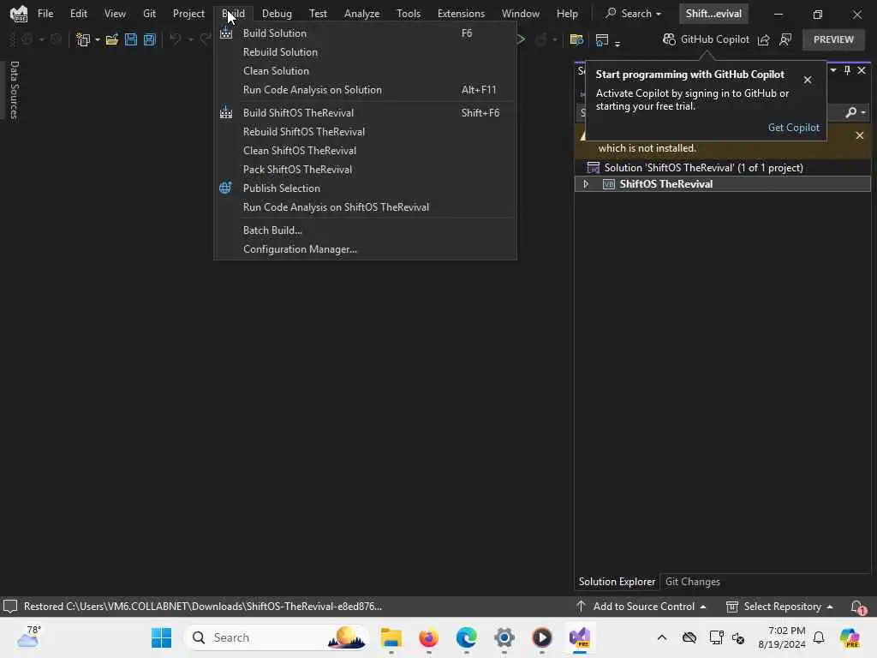Choose Rebuild Solution menu entry
Screen dimensions: 877x658
point(365,52)
